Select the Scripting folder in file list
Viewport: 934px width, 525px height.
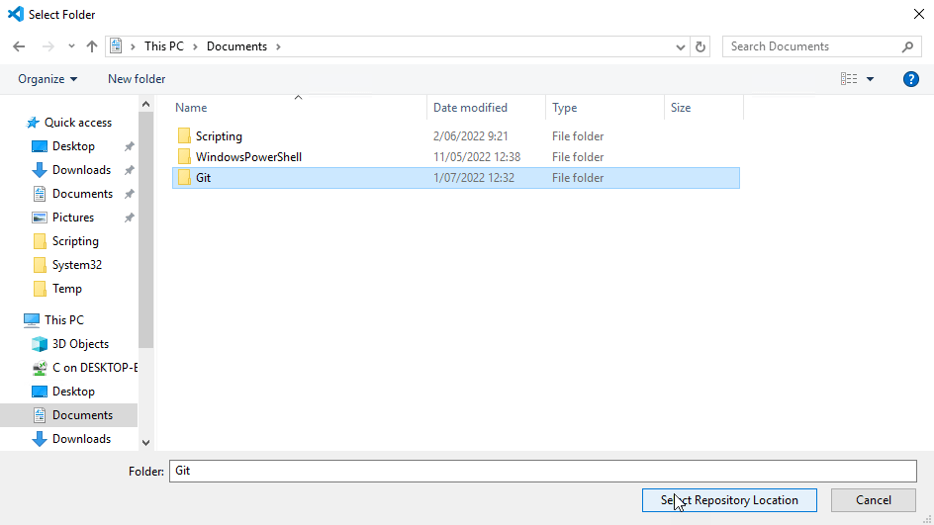tap(219, 136)
